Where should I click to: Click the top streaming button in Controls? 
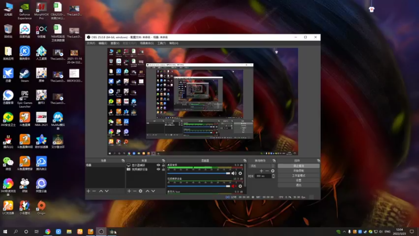coord(299,166)
